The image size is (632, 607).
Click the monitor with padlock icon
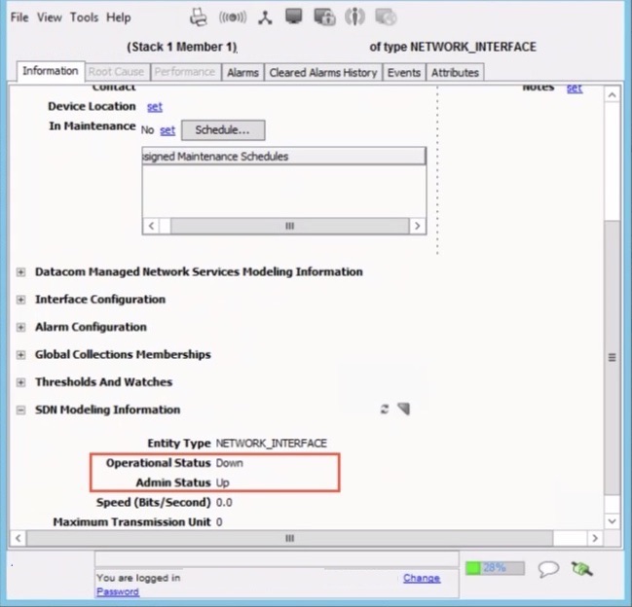324,18
